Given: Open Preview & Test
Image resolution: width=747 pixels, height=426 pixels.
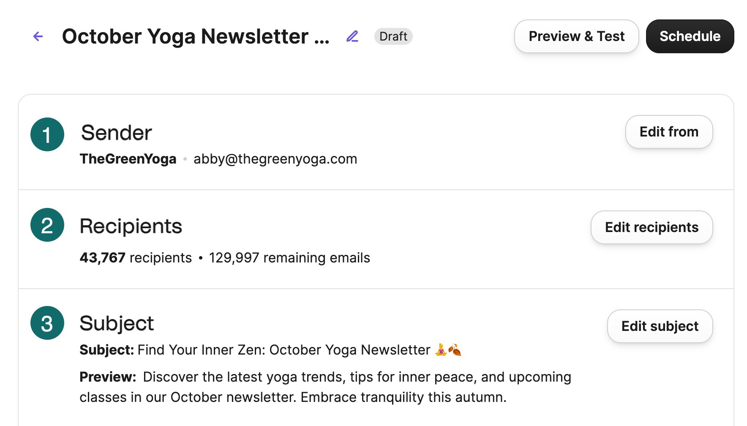Looking at the screenshot, I should pyautogui.click(x=576, y=36).
